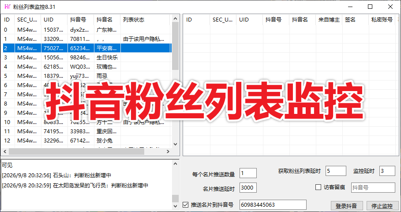
Task: Click the right table UID column header
Action: [249, 20]
